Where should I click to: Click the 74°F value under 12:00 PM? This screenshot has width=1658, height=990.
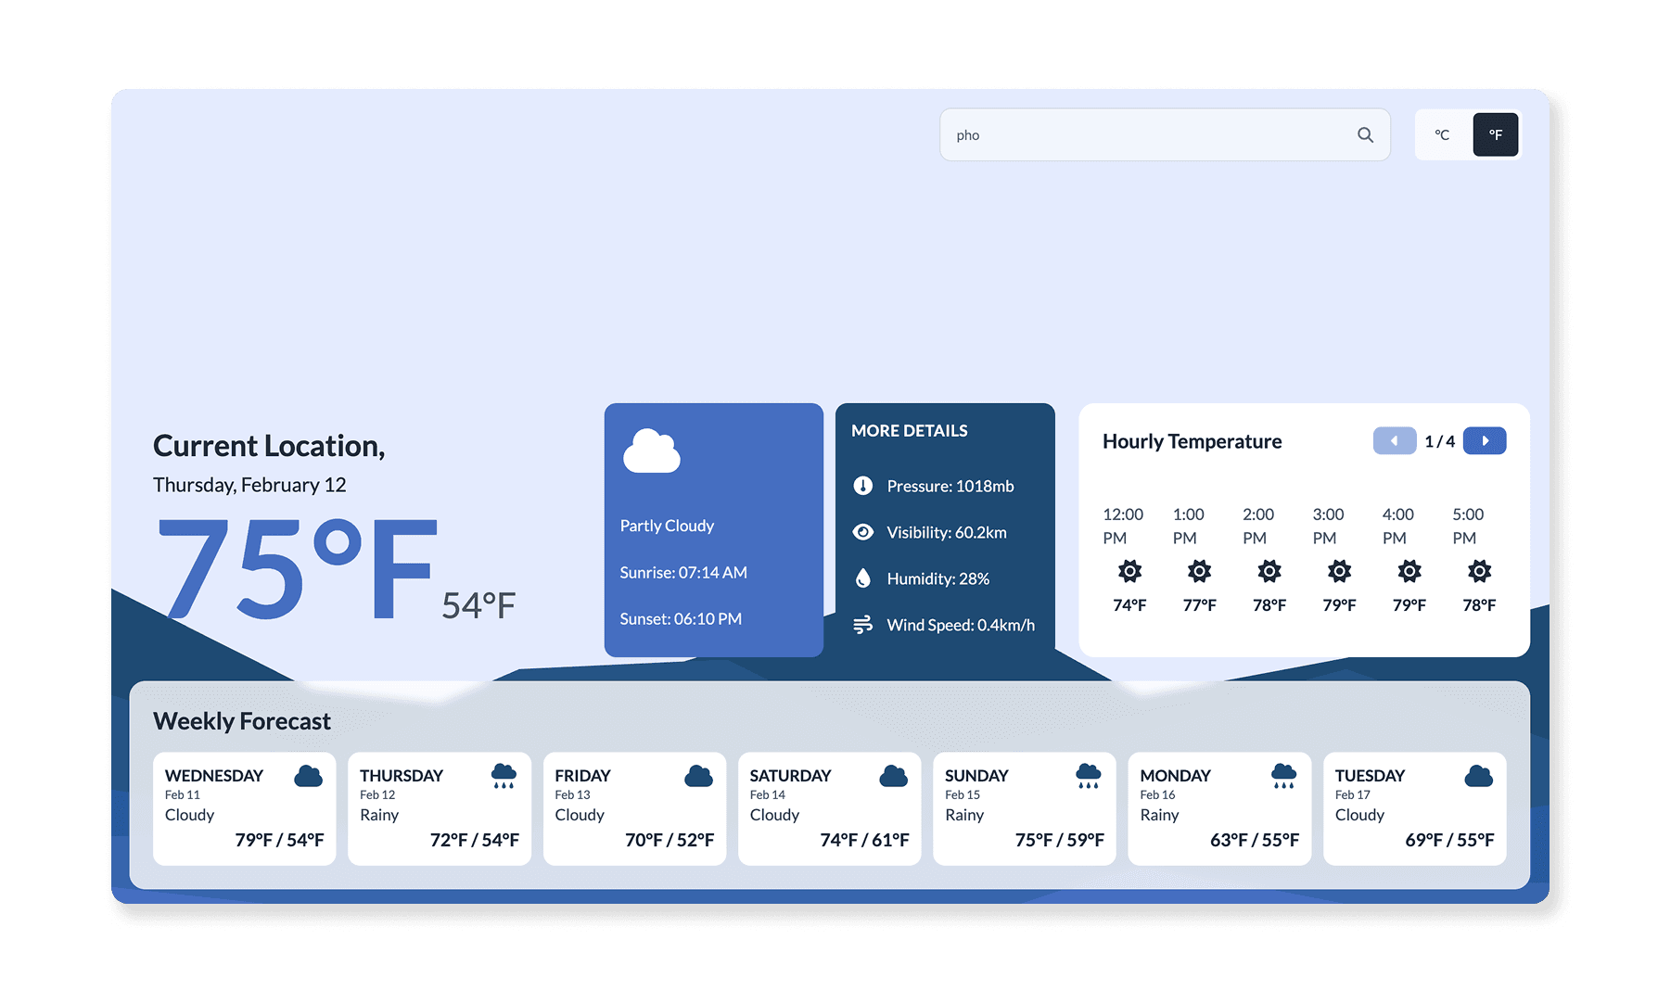click(1129, 605)
